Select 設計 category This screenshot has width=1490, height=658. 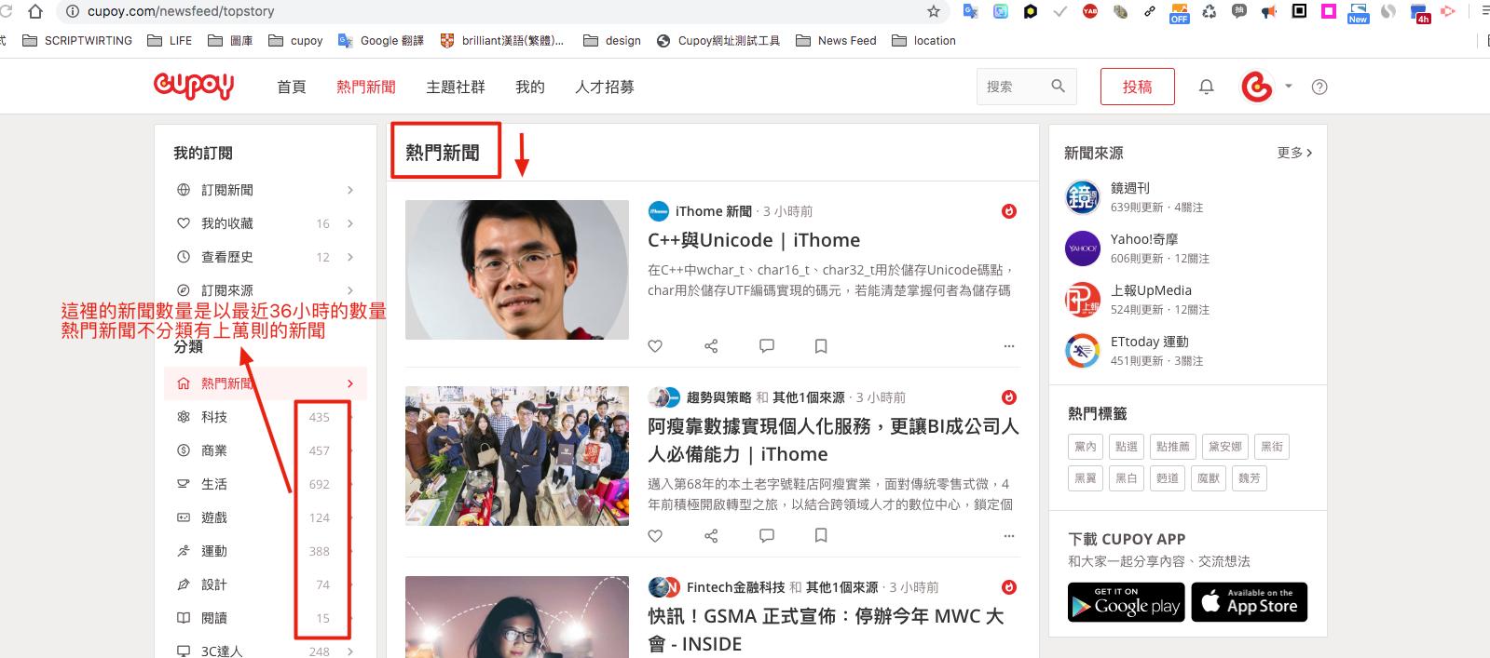pyautogui.click(x=266, y=584)
